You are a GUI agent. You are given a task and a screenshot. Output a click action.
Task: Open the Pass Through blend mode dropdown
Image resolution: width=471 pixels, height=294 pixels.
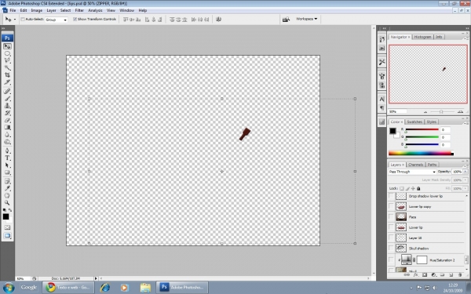coord(412,172)
